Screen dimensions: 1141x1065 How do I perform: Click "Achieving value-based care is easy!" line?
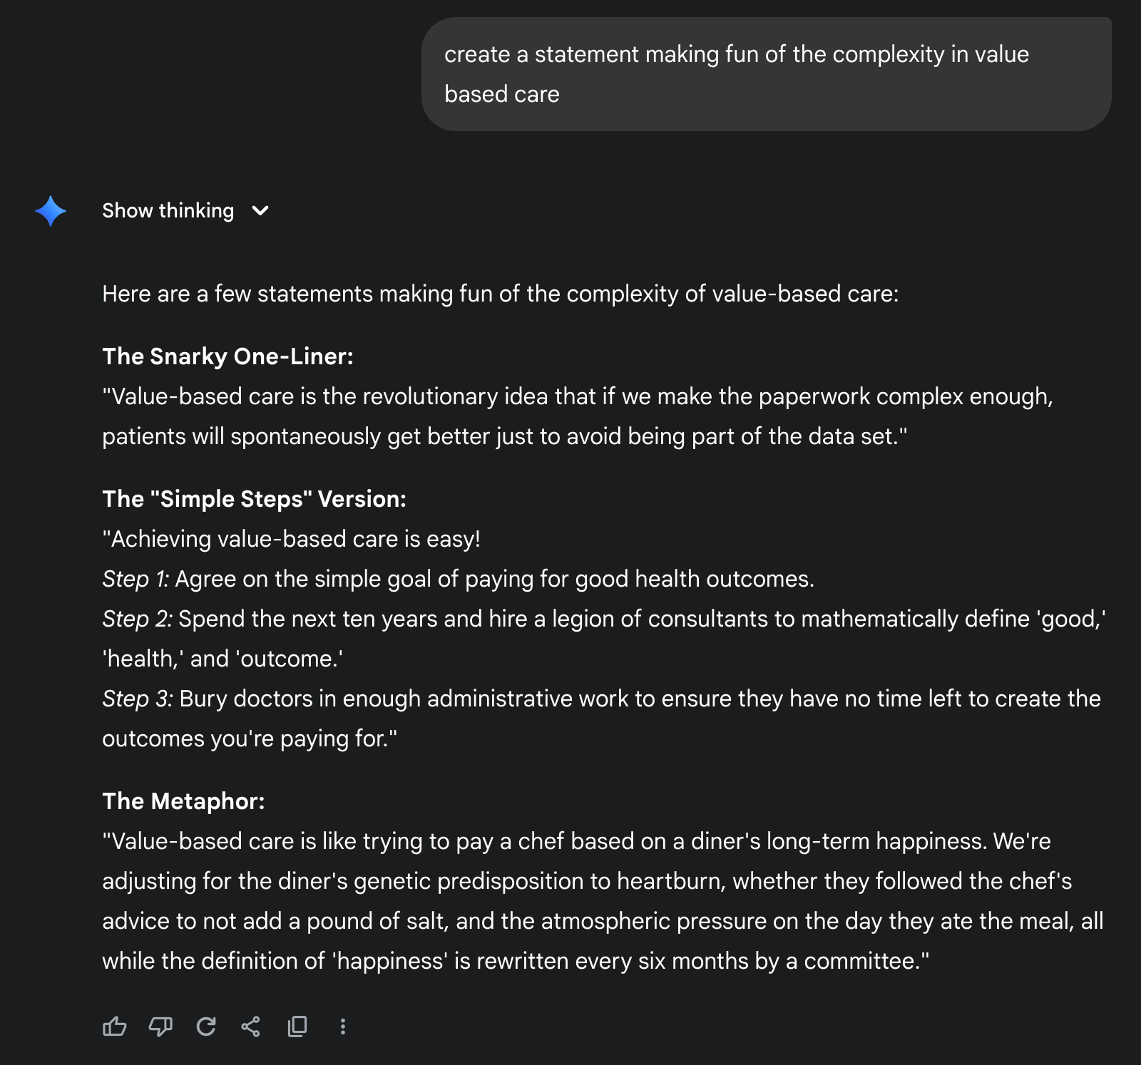coord(291,539)
